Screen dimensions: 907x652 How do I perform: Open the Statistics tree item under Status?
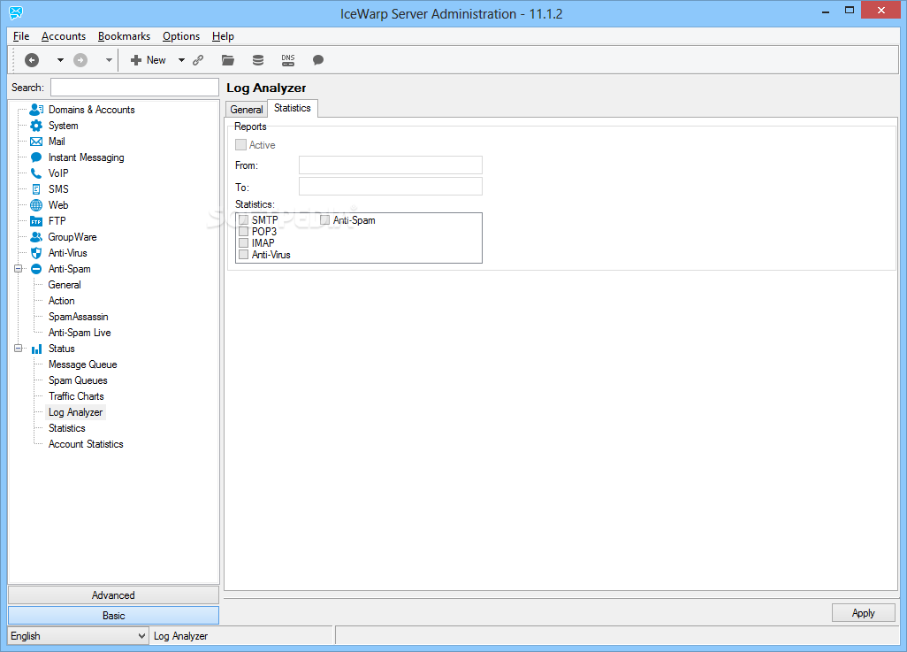pos(67,428)
